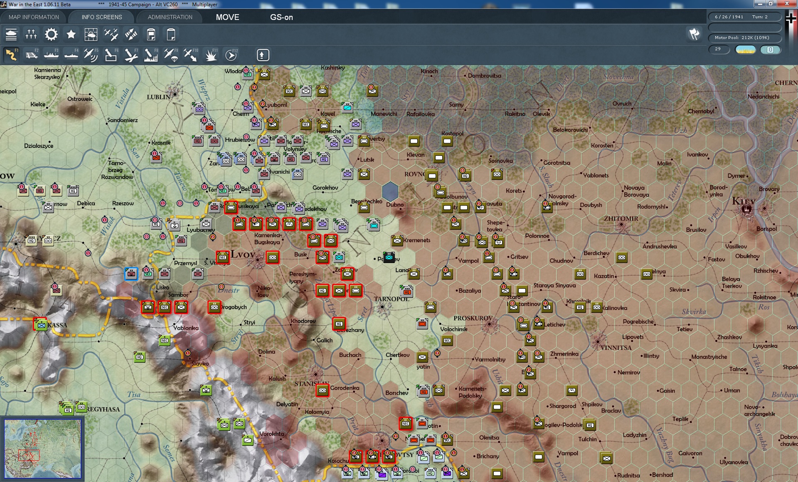Click the Berdichev town label
The height and width of the screenshot is (482, 798).
tap(596, 253)
